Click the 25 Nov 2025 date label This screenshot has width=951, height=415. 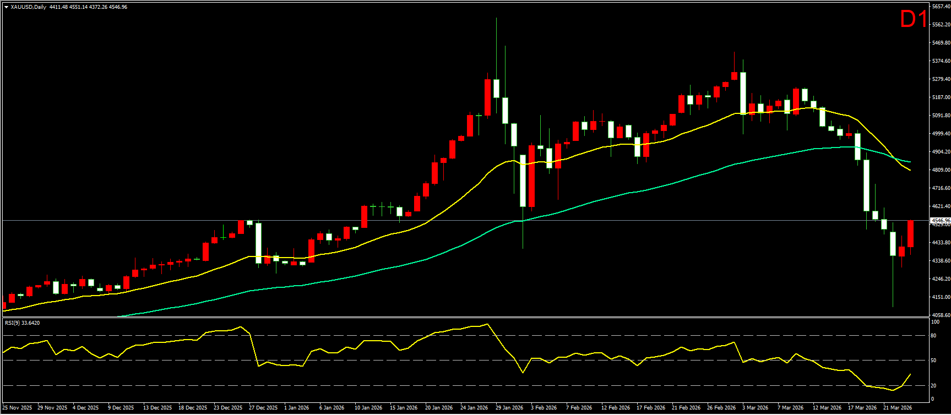(x=18, y=408)
